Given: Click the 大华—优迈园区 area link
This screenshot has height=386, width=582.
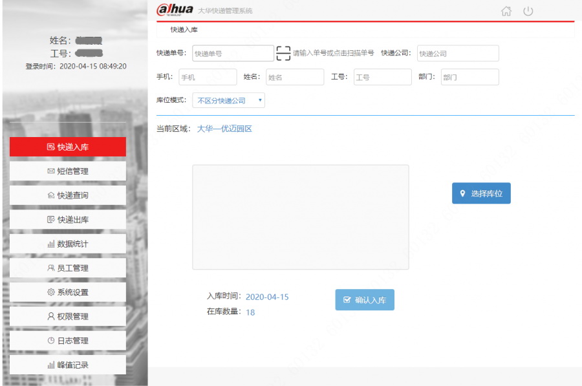Looking at the screenshot, I should coord(224,129).
